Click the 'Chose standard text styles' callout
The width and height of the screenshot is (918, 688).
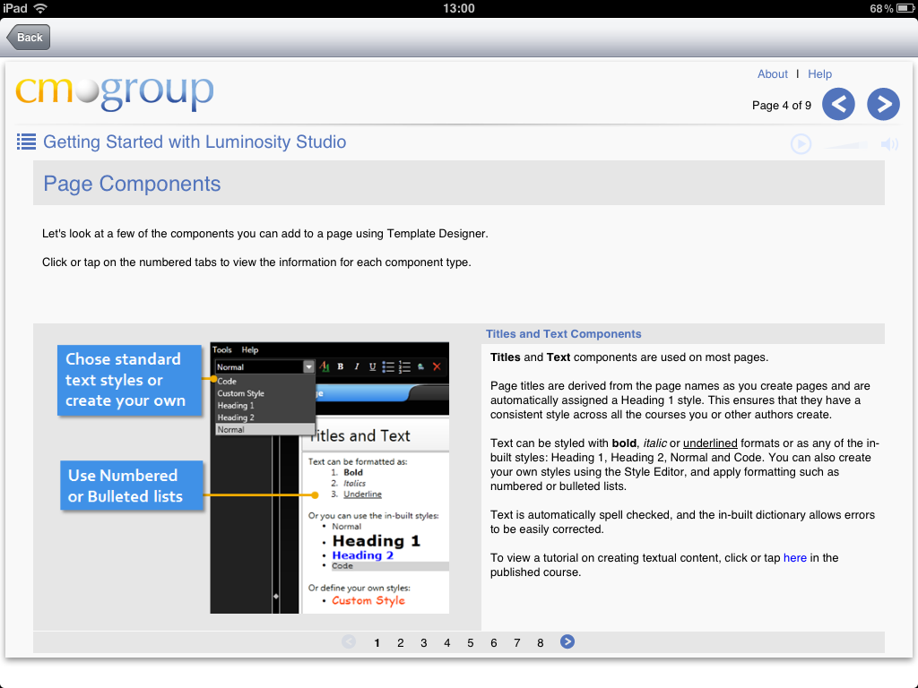pyautogui.click(x=129, y=380)
